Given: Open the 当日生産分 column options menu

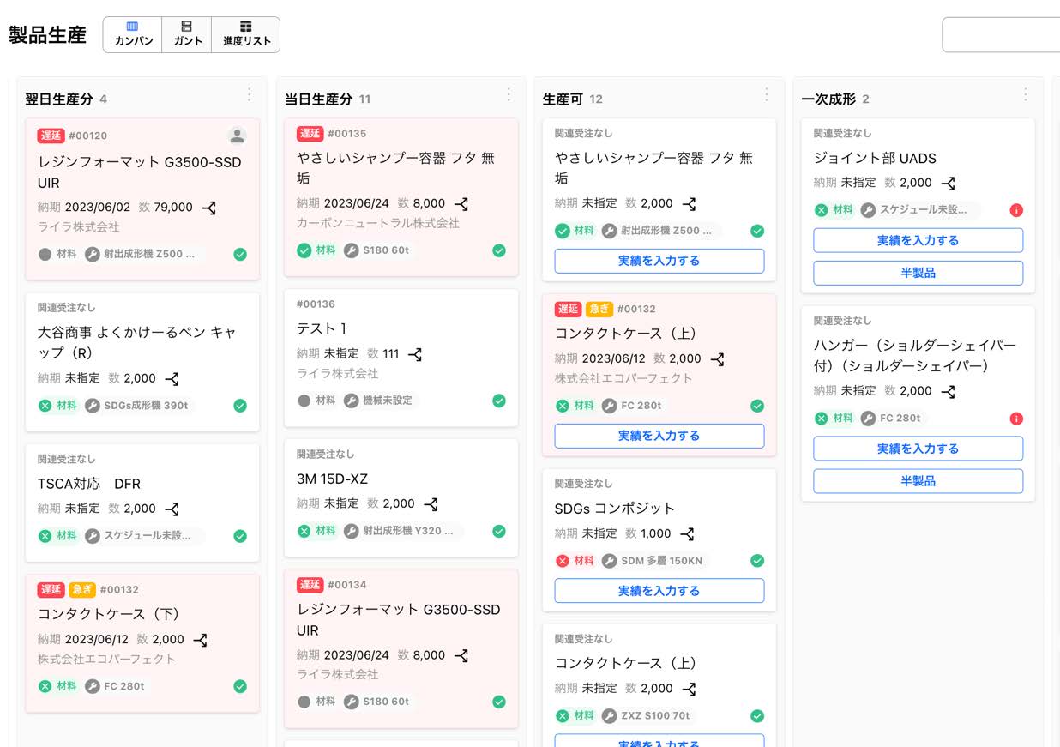Looking at the screenshot, I should (509, 95).
